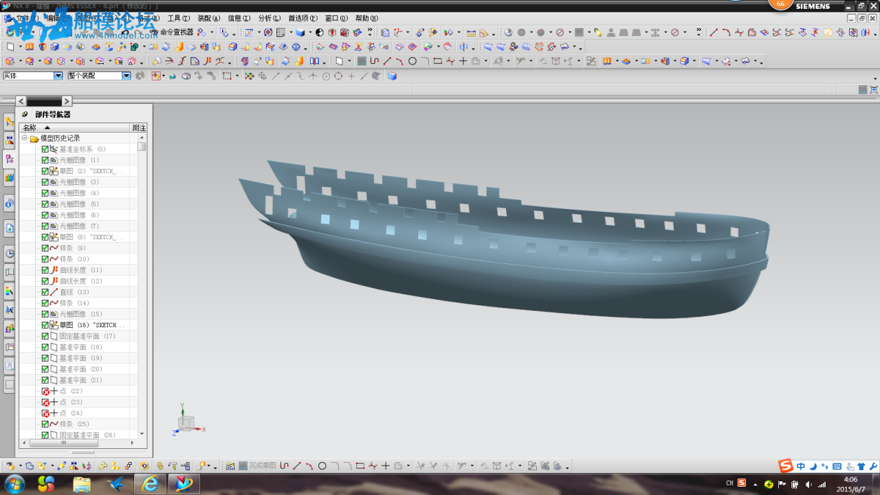Click the navigator vertical scrollbar thumb
The image size is (880, 495).
[142, 146]
